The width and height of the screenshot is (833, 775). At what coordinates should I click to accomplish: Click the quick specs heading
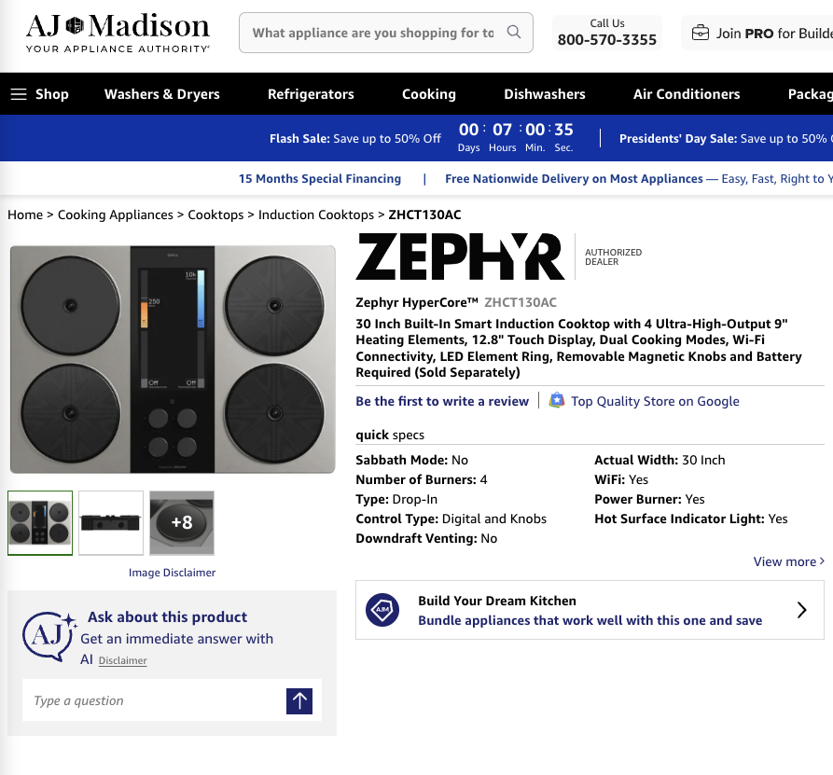coord(390,435)
